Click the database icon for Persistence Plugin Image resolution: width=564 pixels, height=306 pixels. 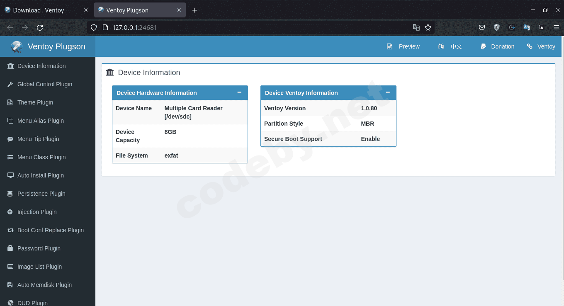pos(10,194)
